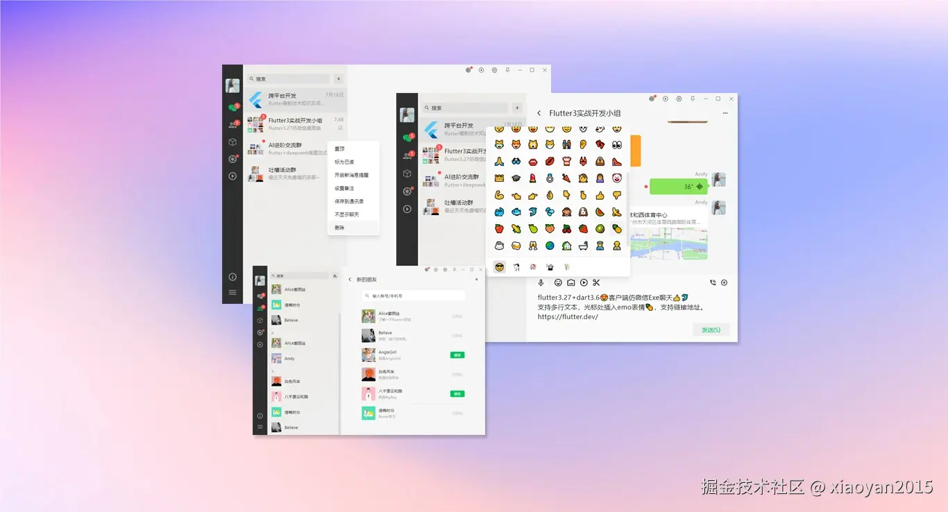
Task: Open the emoji picker in the chat toolbar
Action: point(558,282)
